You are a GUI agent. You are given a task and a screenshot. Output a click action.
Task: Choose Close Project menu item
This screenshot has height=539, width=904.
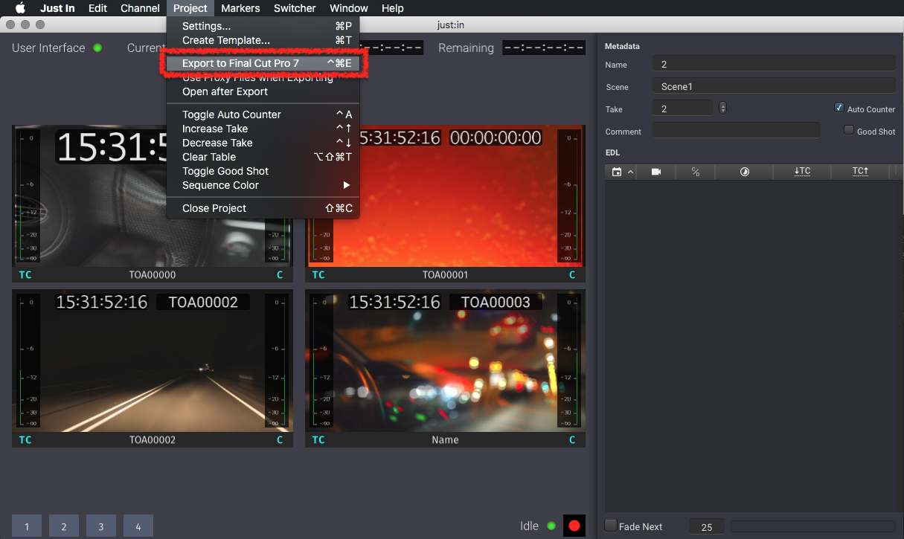[x=263, y=208]
